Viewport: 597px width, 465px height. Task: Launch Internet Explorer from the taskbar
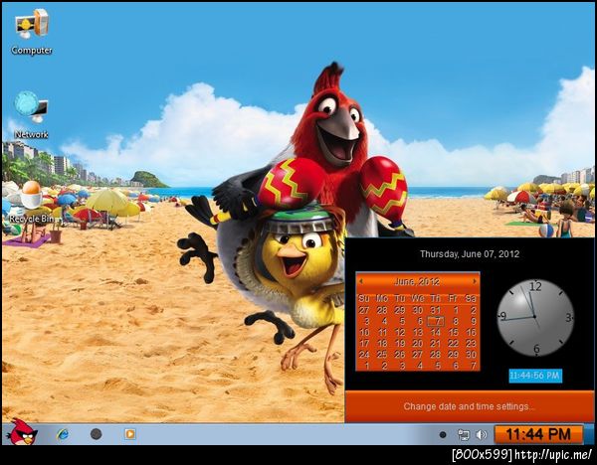point(63,434)
